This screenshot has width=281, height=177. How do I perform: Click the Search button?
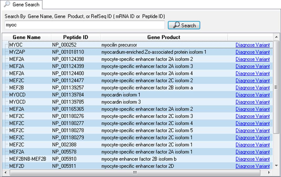tap(184, 25)
